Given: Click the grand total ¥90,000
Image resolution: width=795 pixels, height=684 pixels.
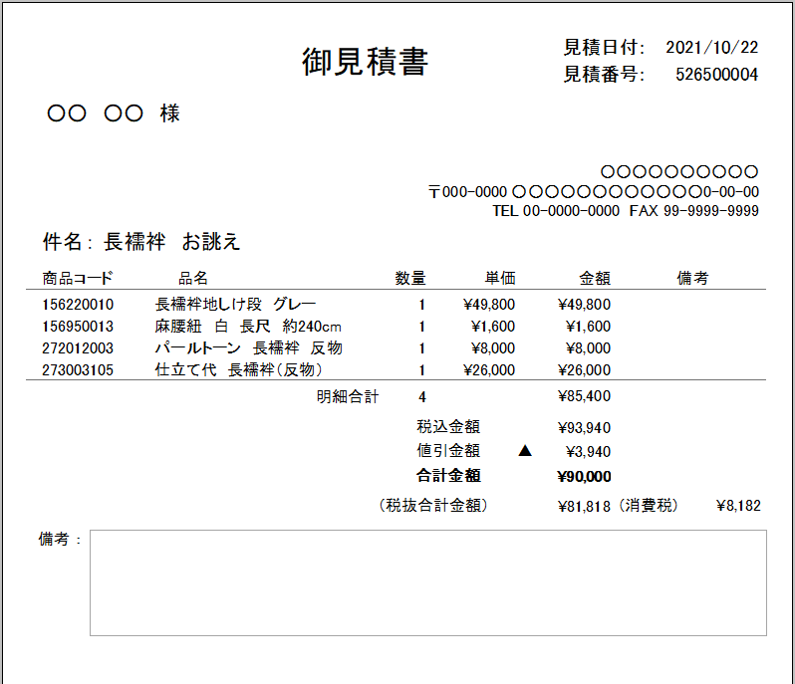Looking at the screenshot, I should (x=584, y=476).
